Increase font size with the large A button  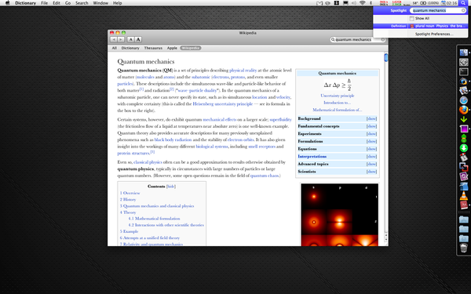(x=138, y=40)
